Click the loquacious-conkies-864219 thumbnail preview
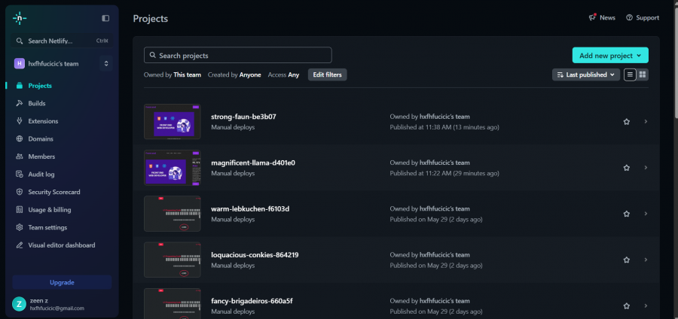This screenshot has width=678, height=319. coord(172,260)
